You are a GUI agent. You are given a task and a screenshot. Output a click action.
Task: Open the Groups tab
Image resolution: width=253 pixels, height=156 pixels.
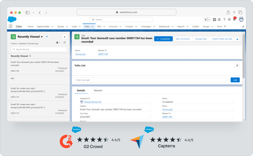click(x=206, y=26)
